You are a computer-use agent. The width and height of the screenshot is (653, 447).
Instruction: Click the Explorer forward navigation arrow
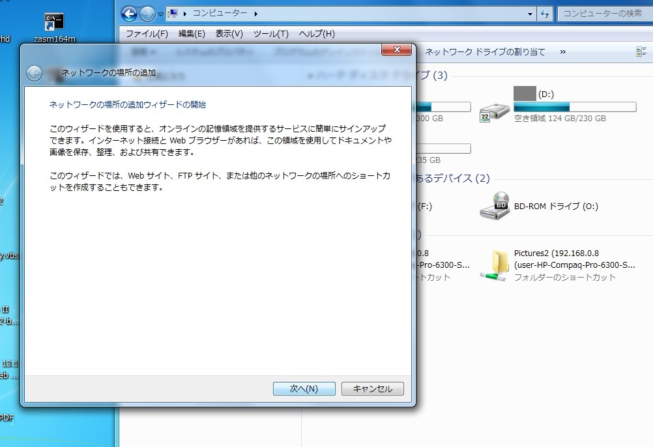tap(147, 13)
